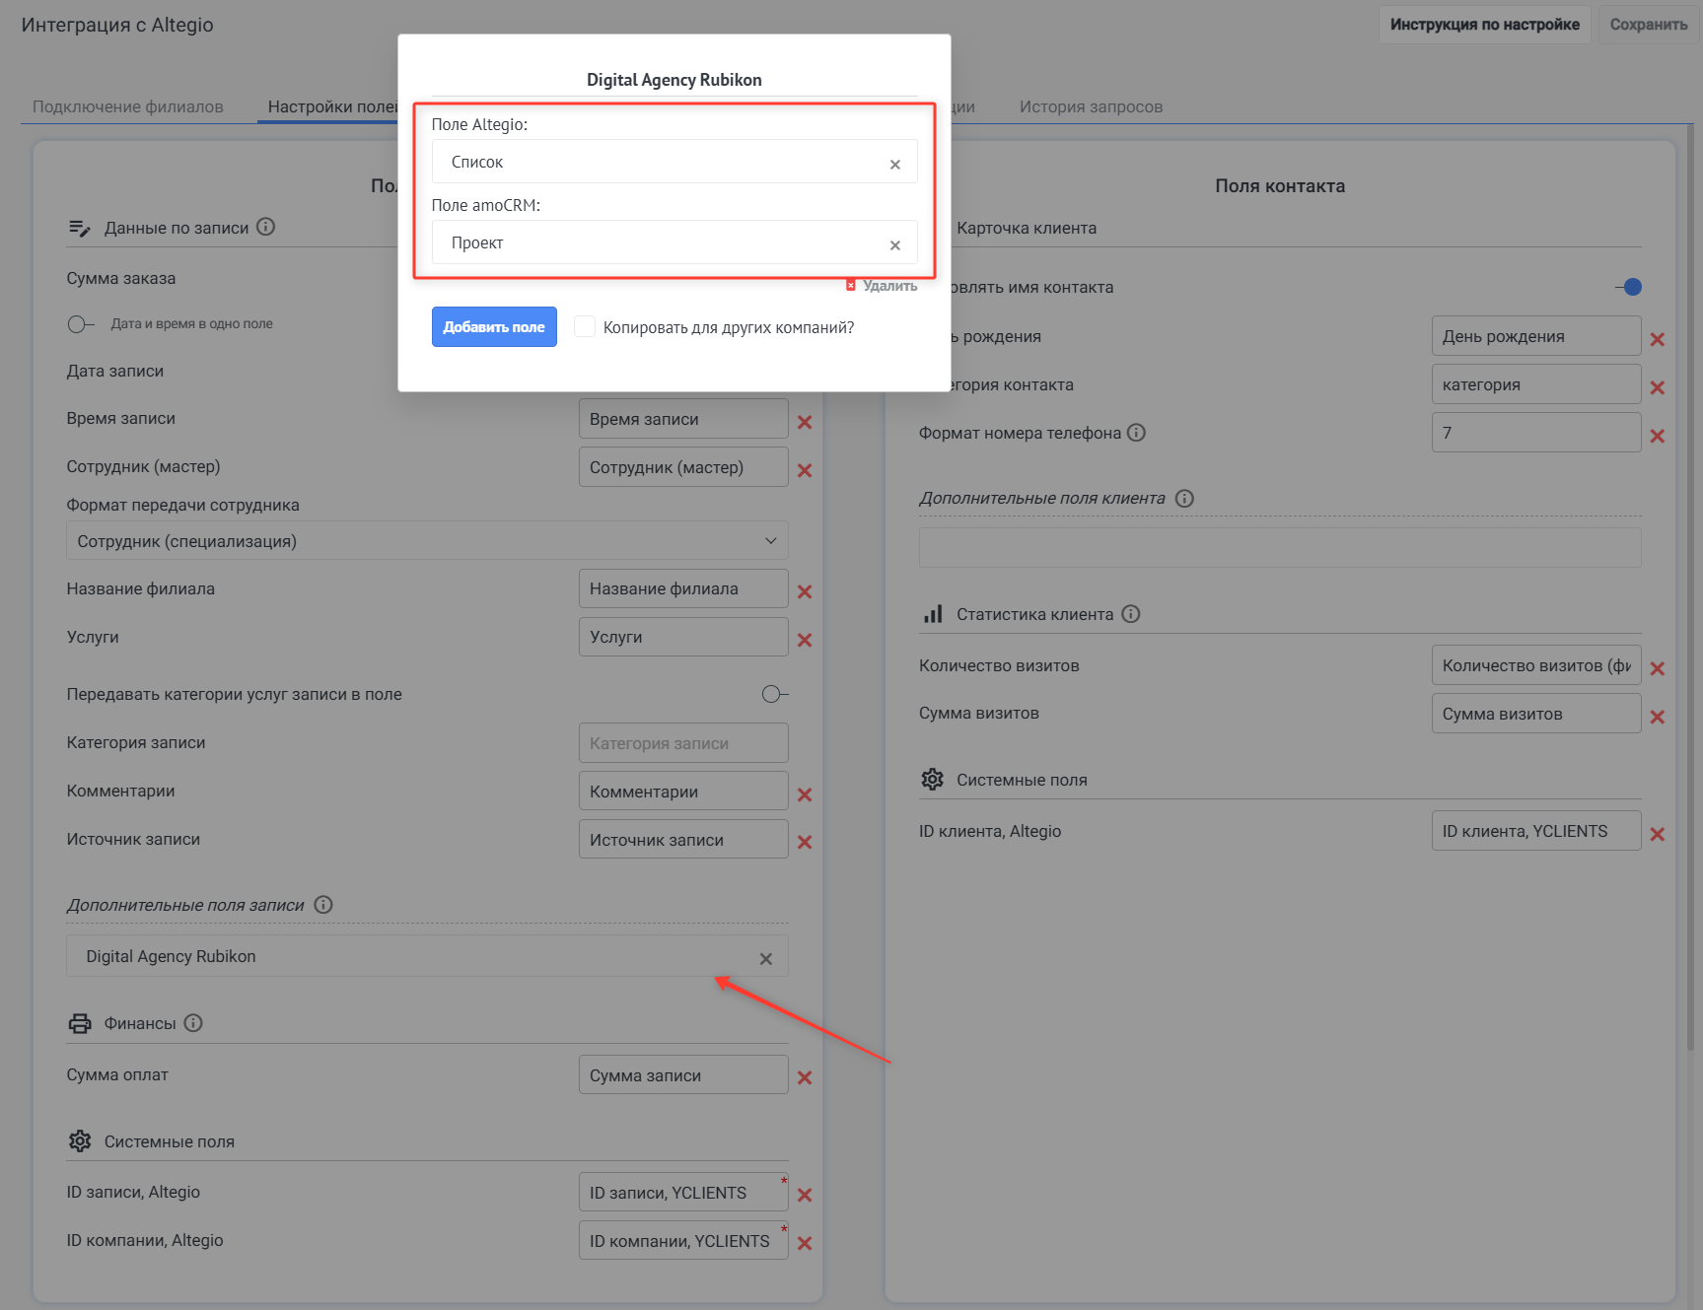The image size is (1703, 1310).
Task: Click the Количество визитов field box
Action: (1536, 665)
